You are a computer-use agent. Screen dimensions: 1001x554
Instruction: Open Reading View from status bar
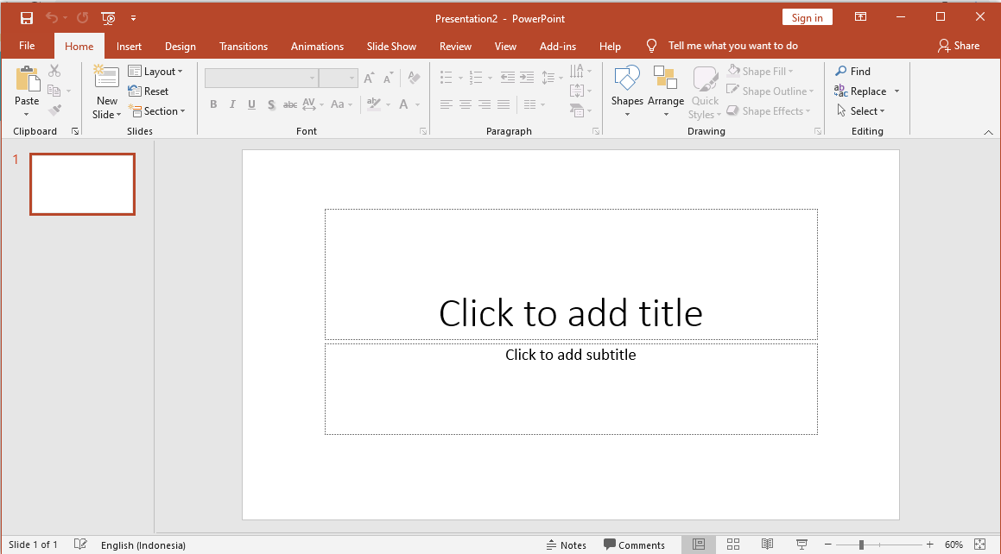(767, 545)
